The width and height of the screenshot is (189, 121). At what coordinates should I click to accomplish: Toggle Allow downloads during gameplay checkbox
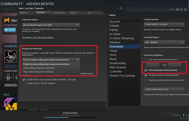(x=146, y=70)
